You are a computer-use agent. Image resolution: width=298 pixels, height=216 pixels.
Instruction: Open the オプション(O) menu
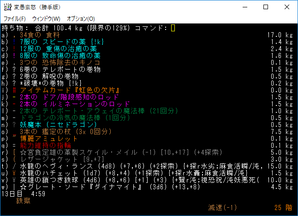(x=81, y=19)
